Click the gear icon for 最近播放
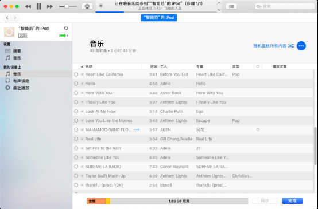Screen dimensions: 318x209 coord(7,88)
